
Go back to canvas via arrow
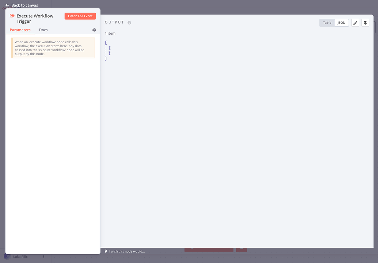(7, 5)
